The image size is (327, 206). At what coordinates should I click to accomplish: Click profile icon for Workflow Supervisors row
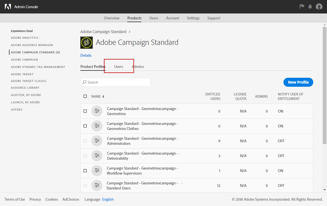pyautogui.click(x=97, y=171)
